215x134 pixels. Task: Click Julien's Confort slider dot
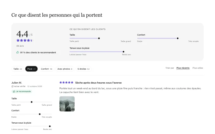click(x=40, y=114)
